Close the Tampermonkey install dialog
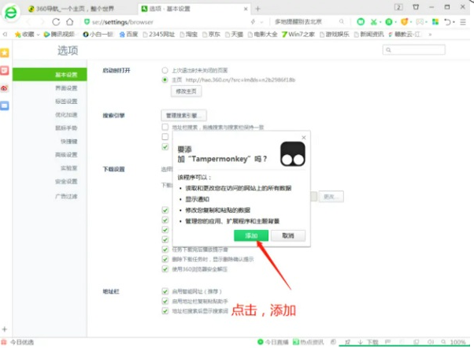 pyautogui.click(x=304, y=138)
